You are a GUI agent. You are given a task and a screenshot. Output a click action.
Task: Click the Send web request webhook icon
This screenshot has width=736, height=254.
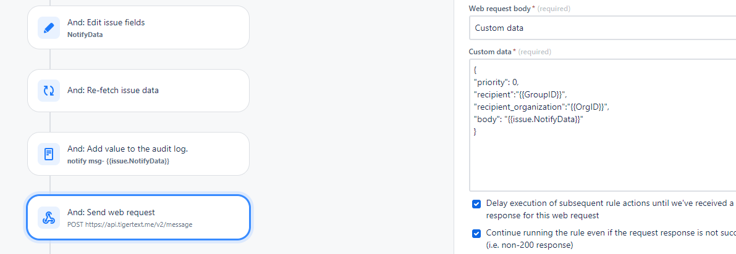(x=49, y=218)
